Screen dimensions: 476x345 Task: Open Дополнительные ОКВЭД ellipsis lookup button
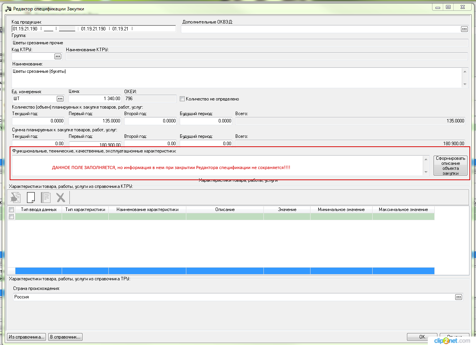tap(464, 29)
